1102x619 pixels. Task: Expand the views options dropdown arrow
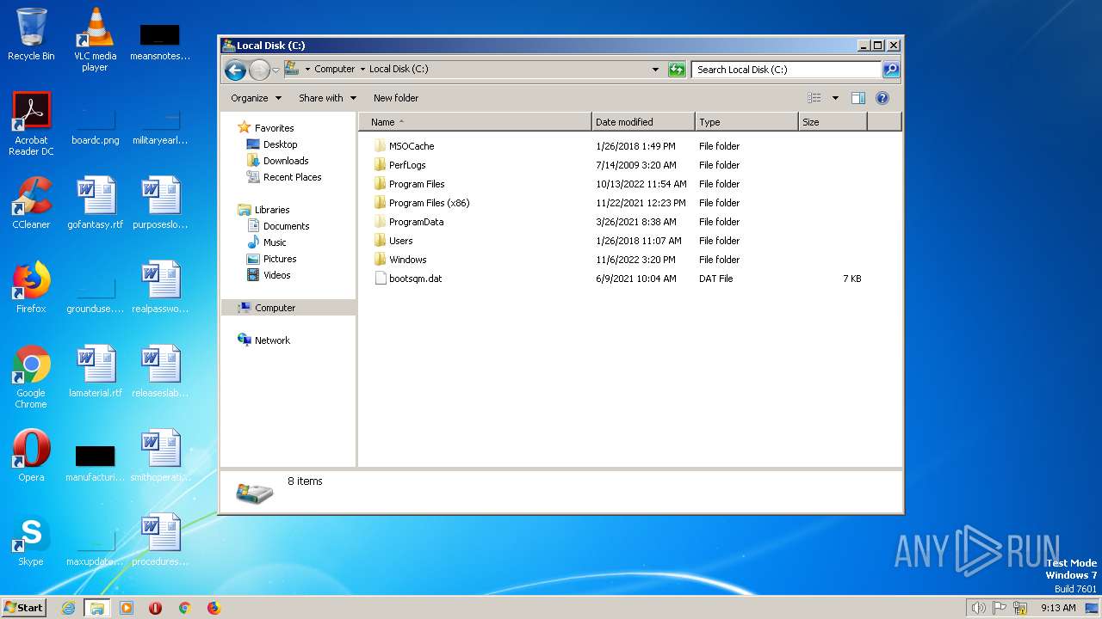(x=835, y=98)
